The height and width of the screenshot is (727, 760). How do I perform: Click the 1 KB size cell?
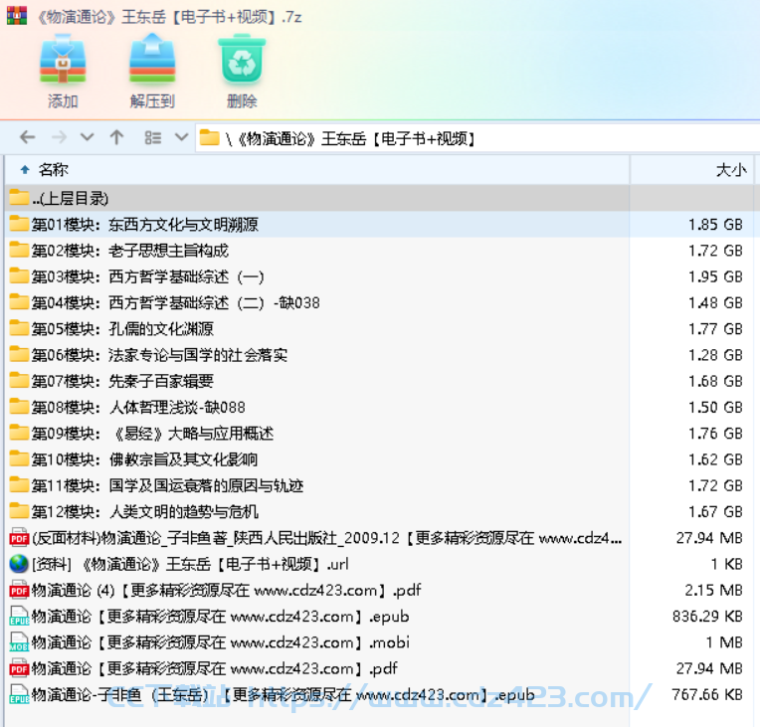(x=727, y=565)
